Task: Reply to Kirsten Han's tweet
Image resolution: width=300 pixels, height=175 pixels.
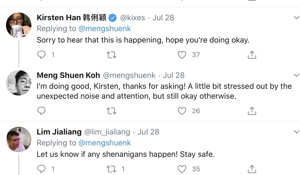Action: (41, 55)
